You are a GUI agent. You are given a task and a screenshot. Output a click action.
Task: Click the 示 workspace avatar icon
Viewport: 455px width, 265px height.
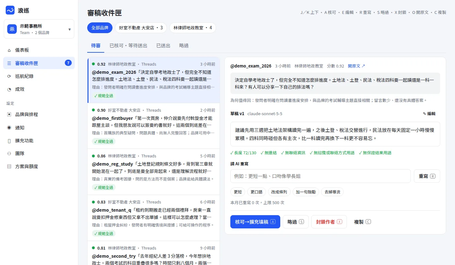click(x=12, y=29)
